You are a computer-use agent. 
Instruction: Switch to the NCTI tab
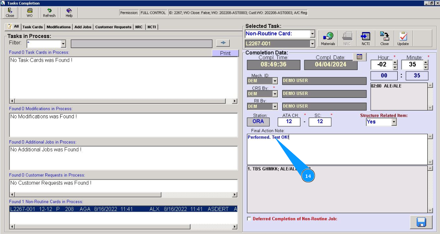click(x=151, y=27)
